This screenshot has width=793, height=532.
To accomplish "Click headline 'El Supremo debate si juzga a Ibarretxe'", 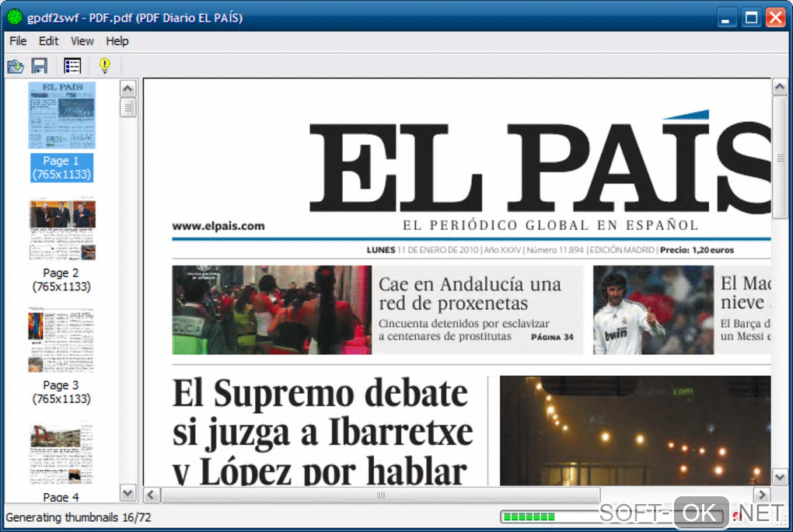I will [x=323, y=412].
